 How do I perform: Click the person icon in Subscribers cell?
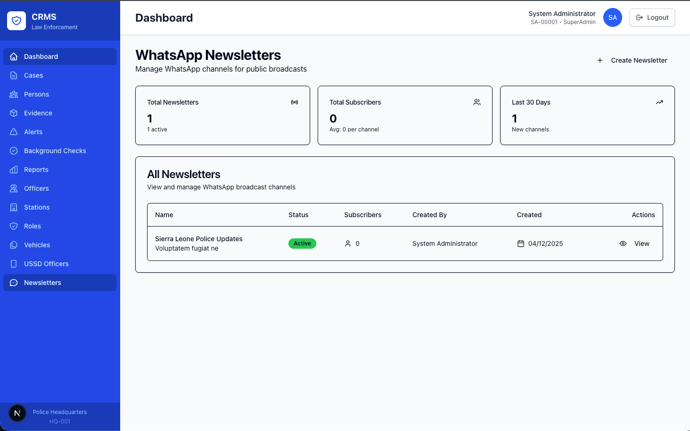tap(348, 244)
